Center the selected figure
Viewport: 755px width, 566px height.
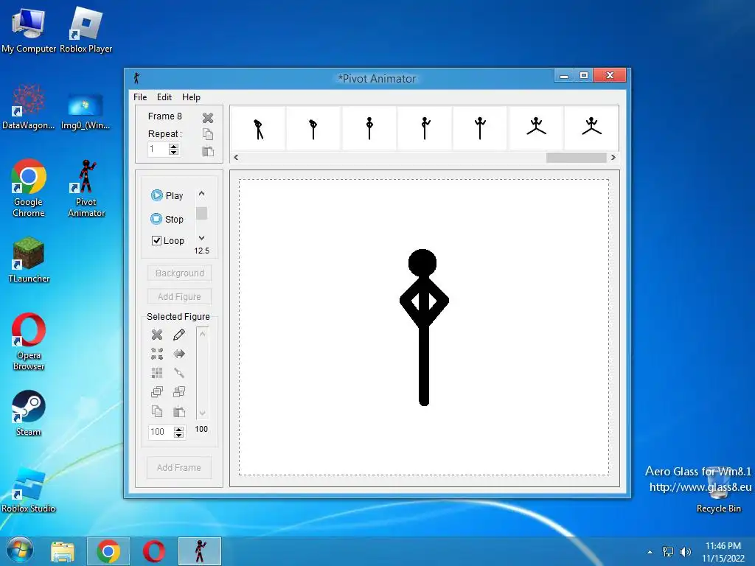pos(157,354)
